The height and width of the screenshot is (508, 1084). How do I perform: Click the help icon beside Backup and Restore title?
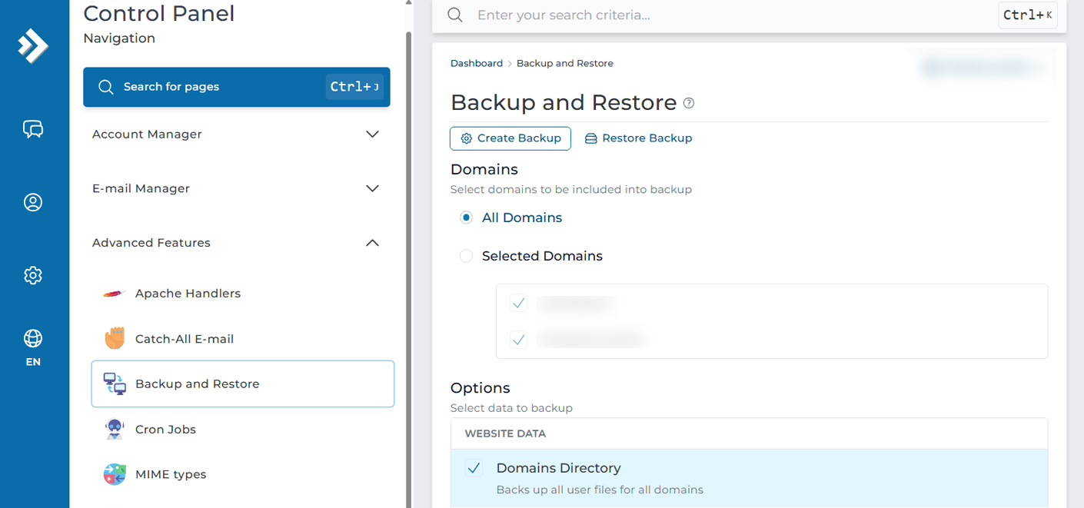(689, 103)
